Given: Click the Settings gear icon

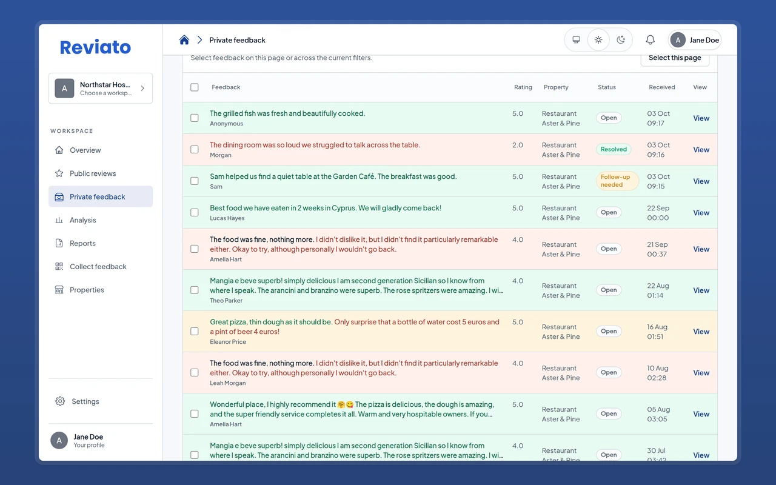Looking at the screenshot, I should pos(60,401).
